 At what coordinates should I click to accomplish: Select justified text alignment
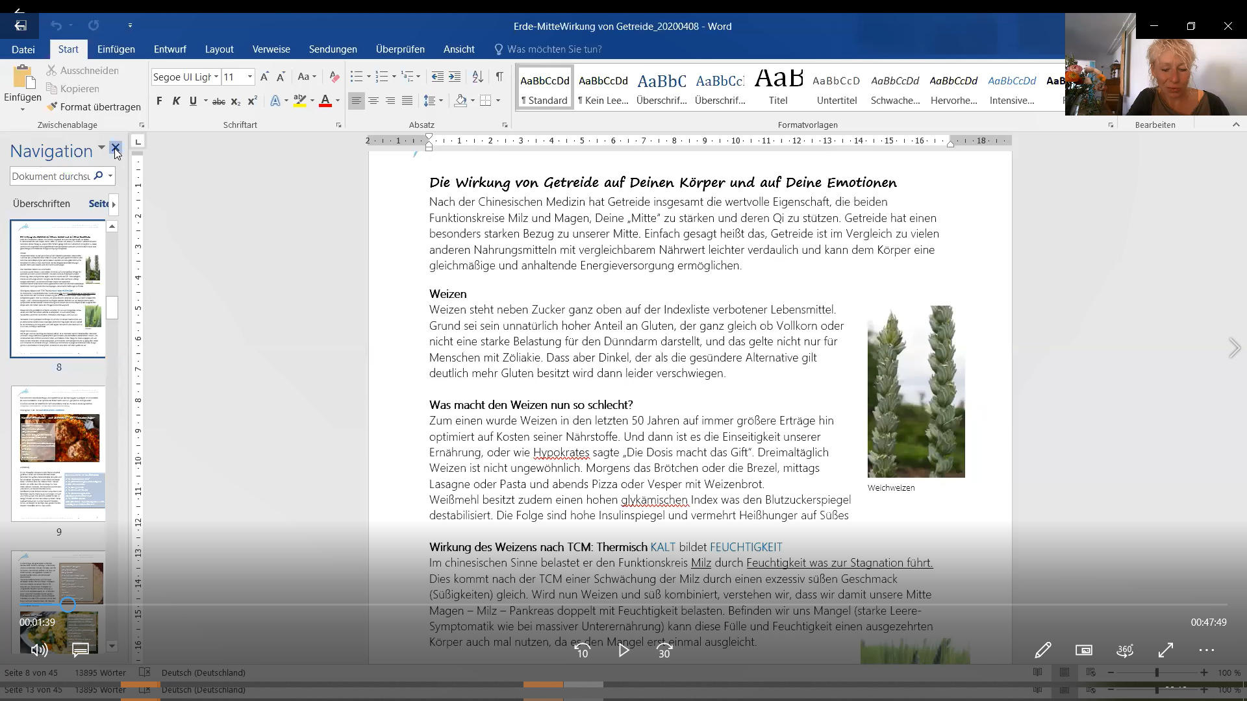(407, 101)
